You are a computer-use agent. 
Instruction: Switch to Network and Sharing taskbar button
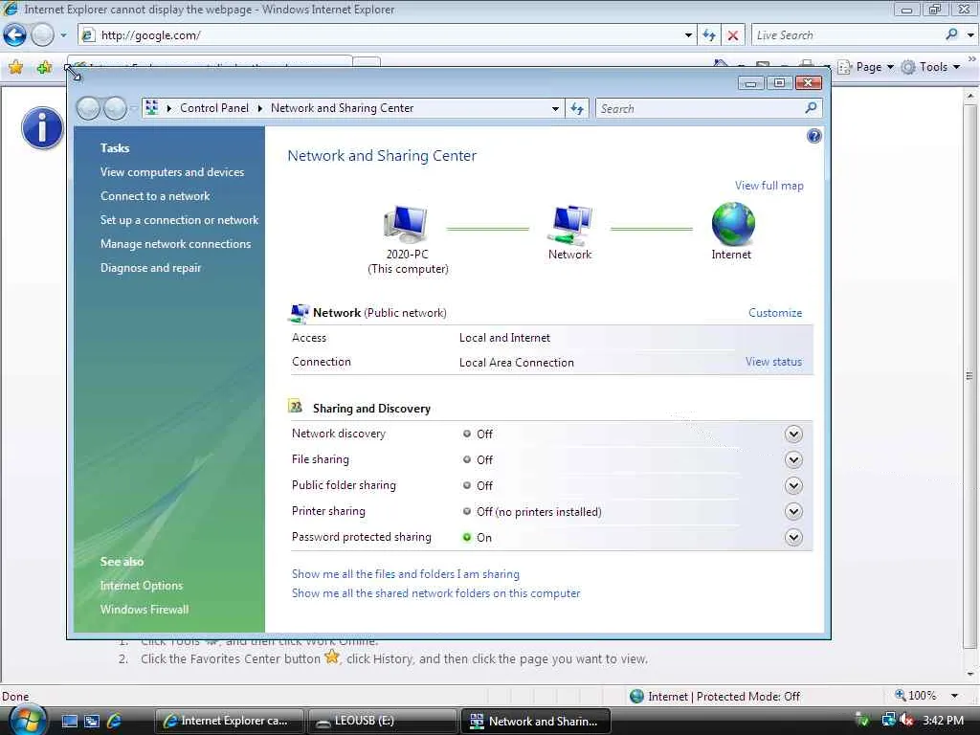(535, 721)
